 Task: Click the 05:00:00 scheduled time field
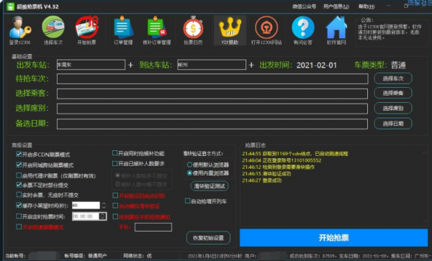click(86, 216)
